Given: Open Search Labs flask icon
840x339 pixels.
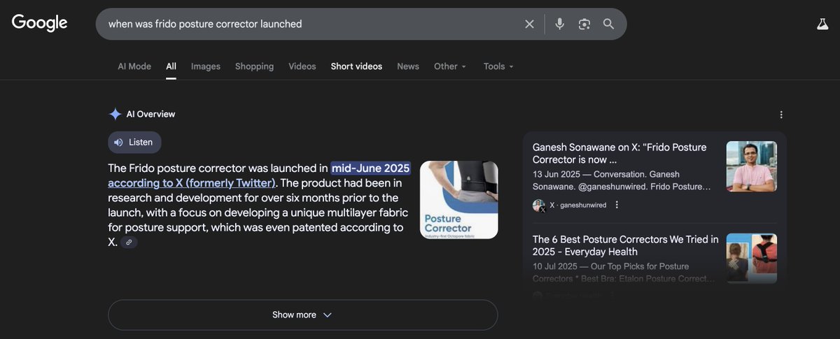Looking at the screenshot, I should (x=822, y=24).
